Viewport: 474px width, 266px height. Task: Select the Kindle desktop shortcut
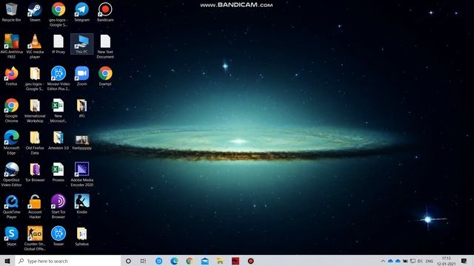pyautogui.click(x=81, y=204)
